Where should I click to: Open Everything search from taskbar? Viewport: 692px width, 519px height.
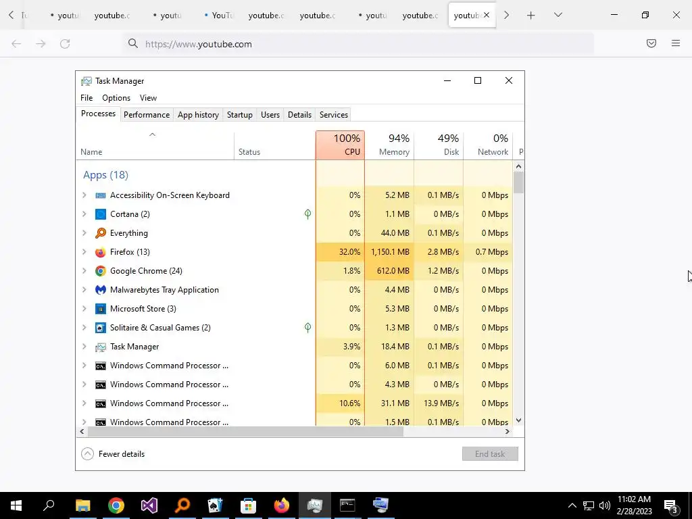[x=182, y=505]
